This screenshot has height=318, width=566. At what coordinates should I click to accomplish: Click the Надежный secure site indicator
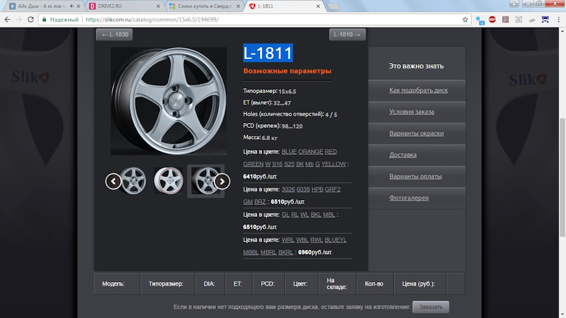60,19
